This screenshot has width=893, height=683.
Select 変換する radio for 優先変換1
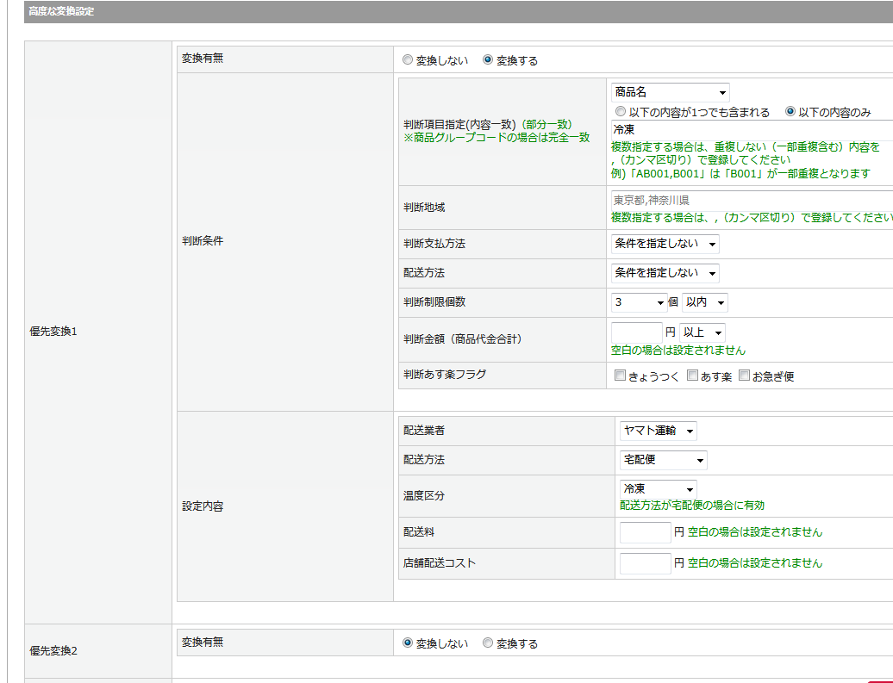tap(488, 60)
